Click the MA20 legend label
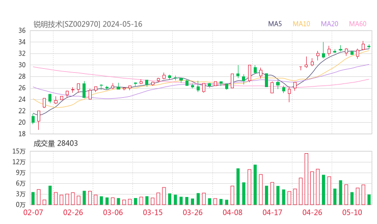This screenshot has width=377, height=224. [330, 24]
